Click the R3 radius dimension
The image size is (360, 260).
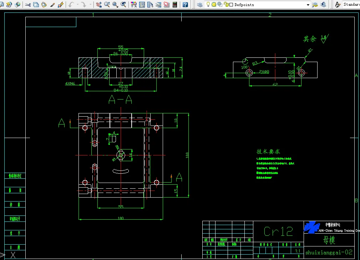[x=255, y=63]
